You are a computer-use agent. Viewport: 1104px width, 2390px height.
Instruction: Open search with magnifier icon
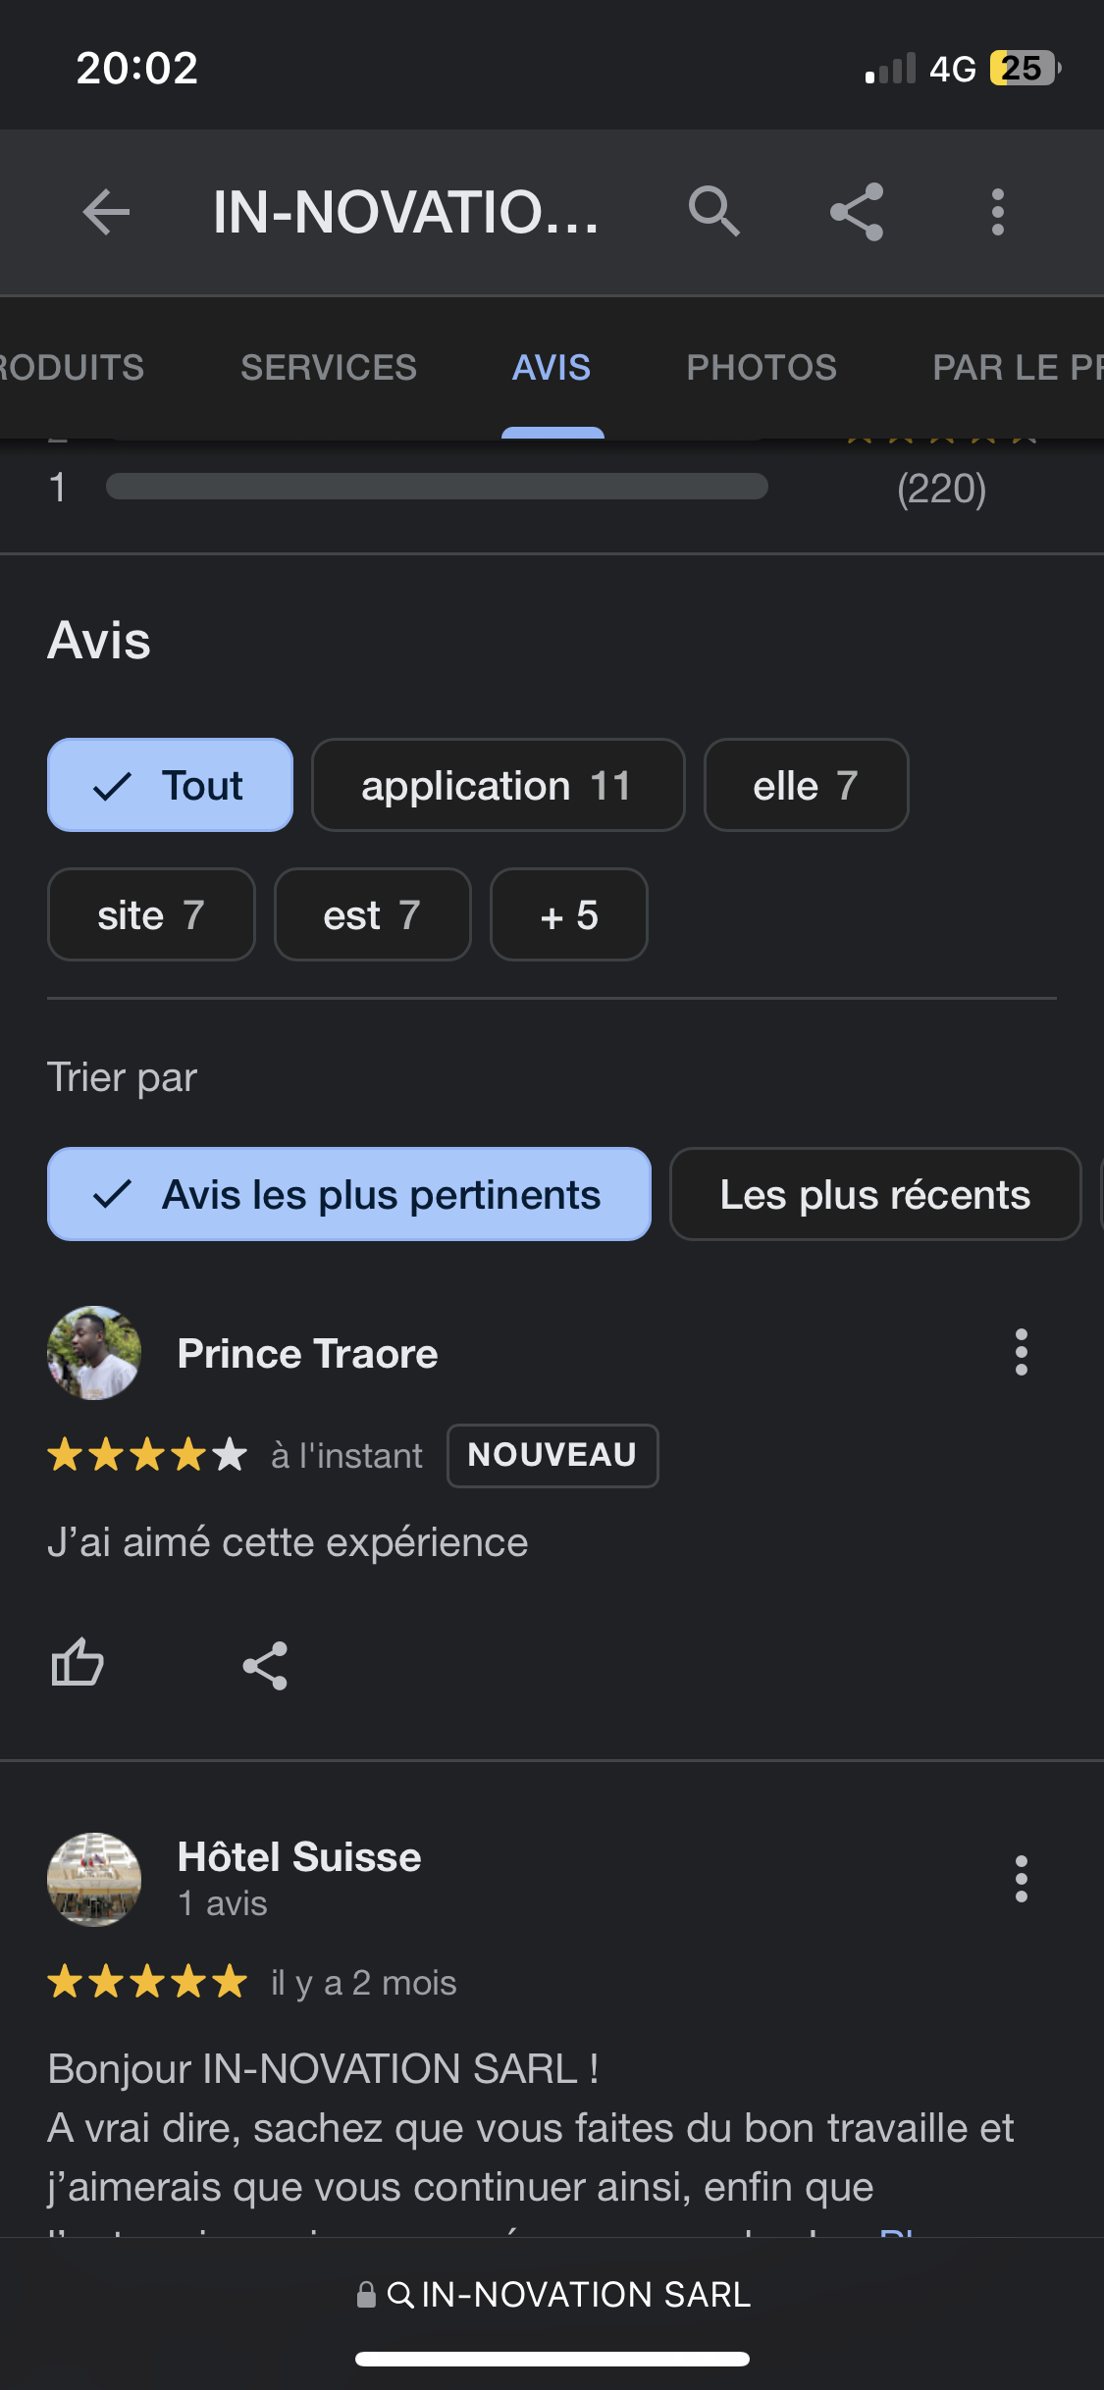[713, 212]
